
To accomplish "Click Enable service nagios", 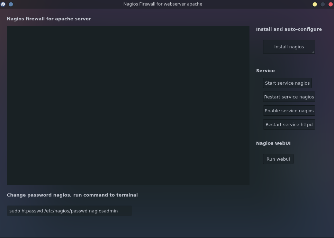I will click(x=289, y=111).
